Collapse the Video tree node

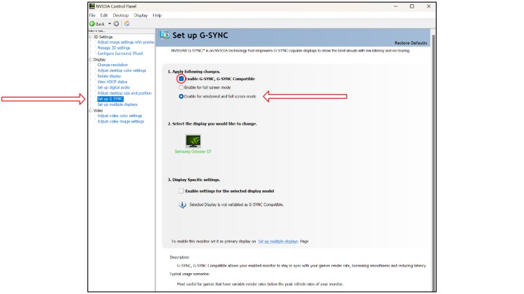coord(90,110)
